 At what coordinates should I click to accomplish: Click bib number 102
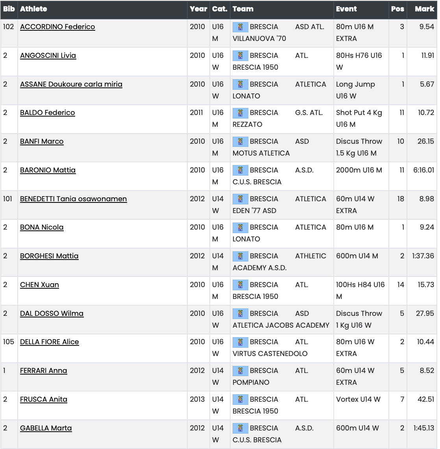coord(8,27)
